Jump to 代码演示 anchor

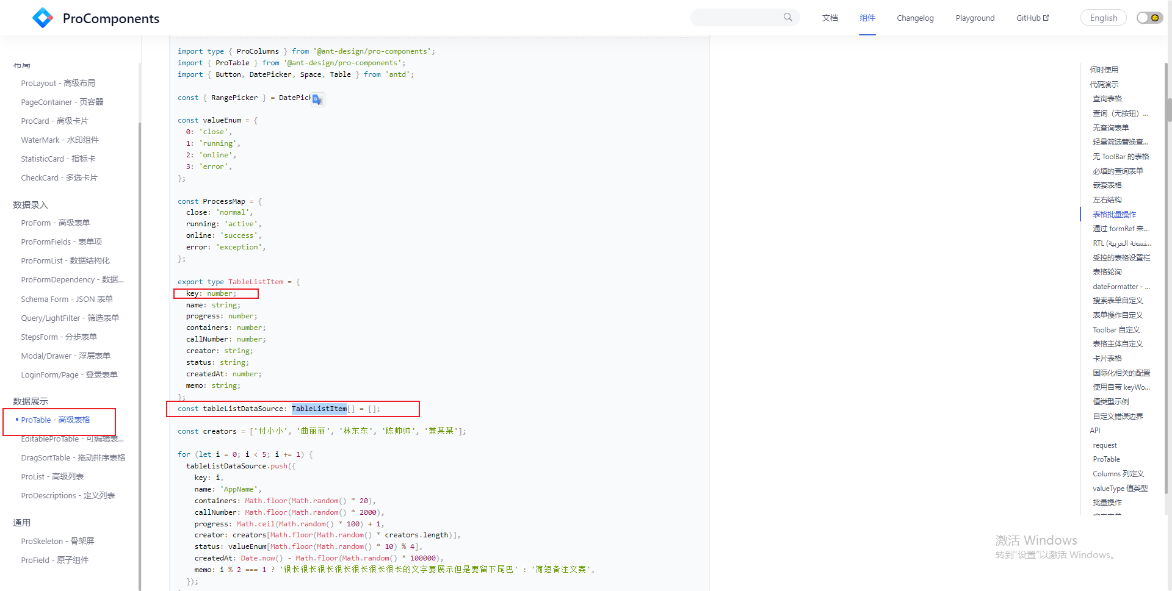click(1104, 84)
